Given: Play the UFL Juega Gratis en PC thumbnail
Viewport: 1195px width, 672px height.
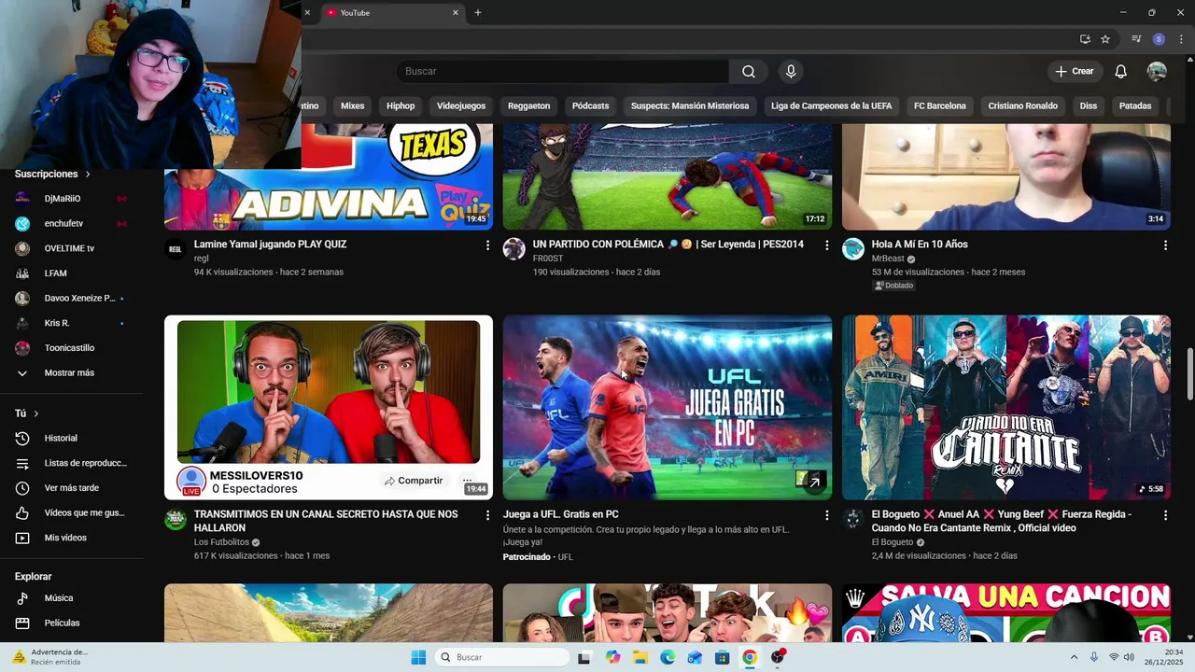Looking at the screenshot, I should [668, 408].
